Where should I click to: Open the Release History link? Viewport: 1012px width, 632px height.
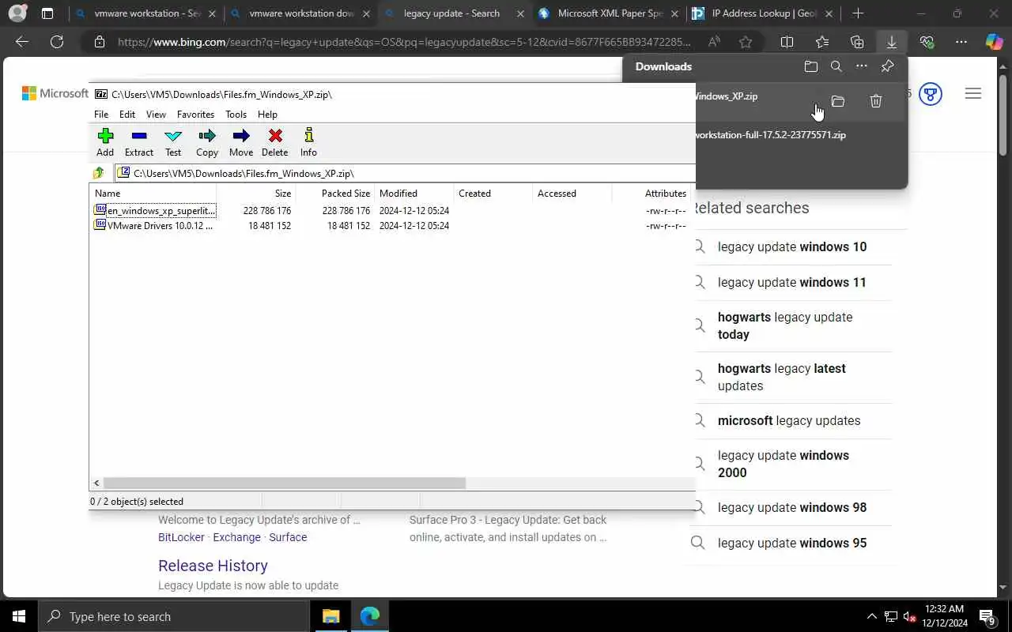213,566
